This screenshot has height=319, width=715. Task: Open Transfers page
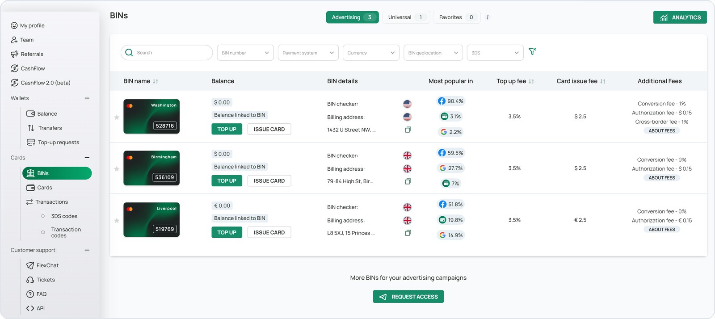(x=45, y=128)
